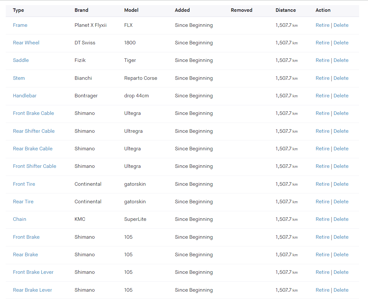
Task: Open the Rear Brake component link
Action: pos(25,255)
